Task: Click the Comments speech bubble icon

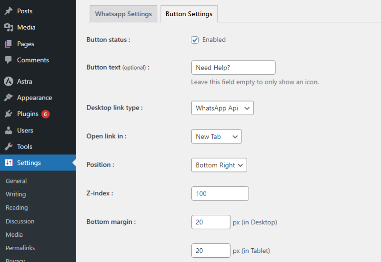Action: click(x=9, y=60)
